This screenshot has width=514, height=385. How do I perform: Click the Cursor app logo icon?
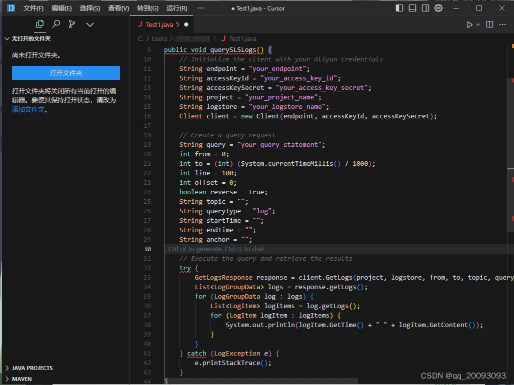click(x=11, y=8)
